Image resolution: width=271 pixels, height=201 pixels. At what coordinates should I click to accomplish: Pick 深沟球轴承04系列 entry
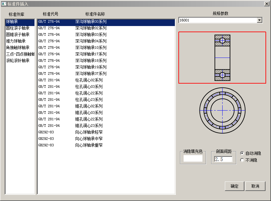[x=106, y=41]
